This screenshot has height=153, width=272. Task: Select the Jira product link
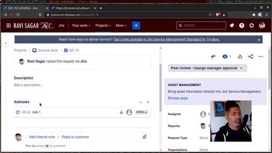coord(61,25)
